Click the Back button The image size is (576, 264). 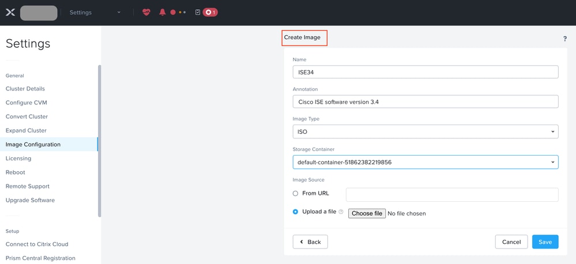tap(310, 242)
